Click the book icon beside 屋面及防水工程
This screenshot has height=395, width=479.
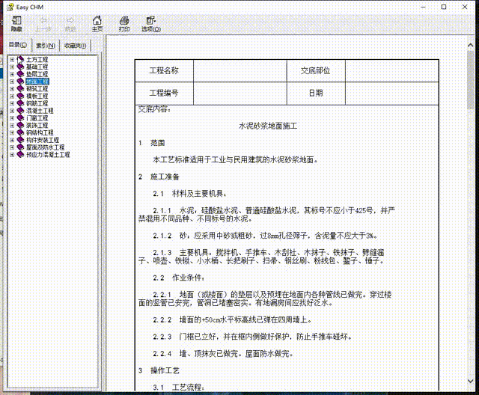click(x=20, y=147)
